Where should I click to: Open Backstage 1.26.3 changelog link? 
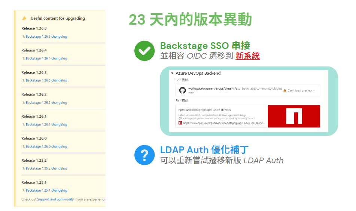coord(46,80)
